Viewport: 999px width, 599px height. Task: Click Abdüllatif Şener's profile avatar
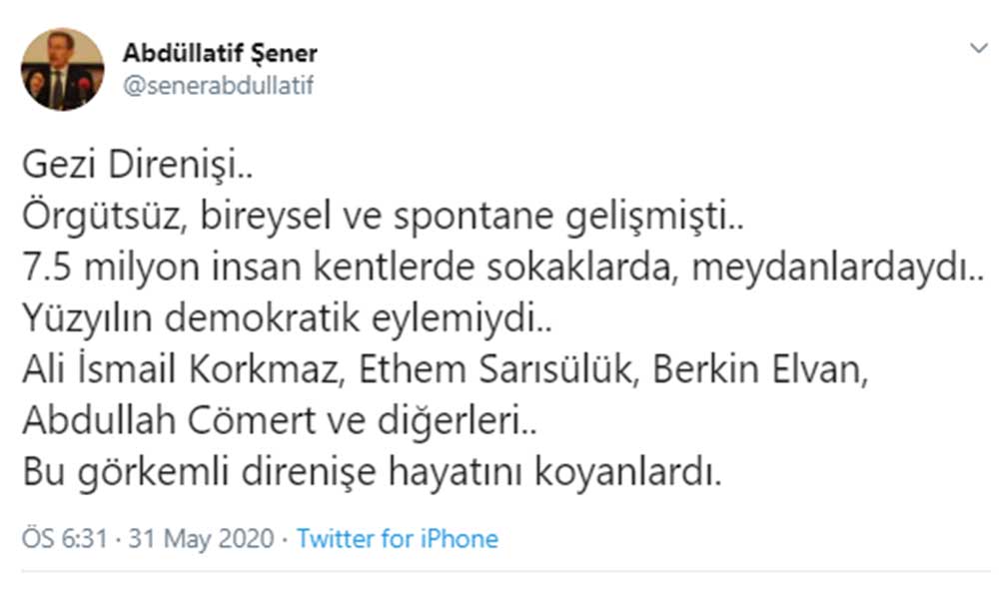pyautogui.click(x=62, y=69)
